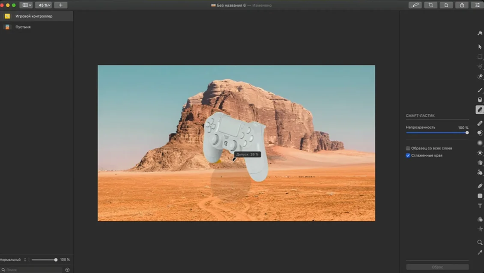Toggle the Образец со всех слоев checkbox

tap(408, 148)
